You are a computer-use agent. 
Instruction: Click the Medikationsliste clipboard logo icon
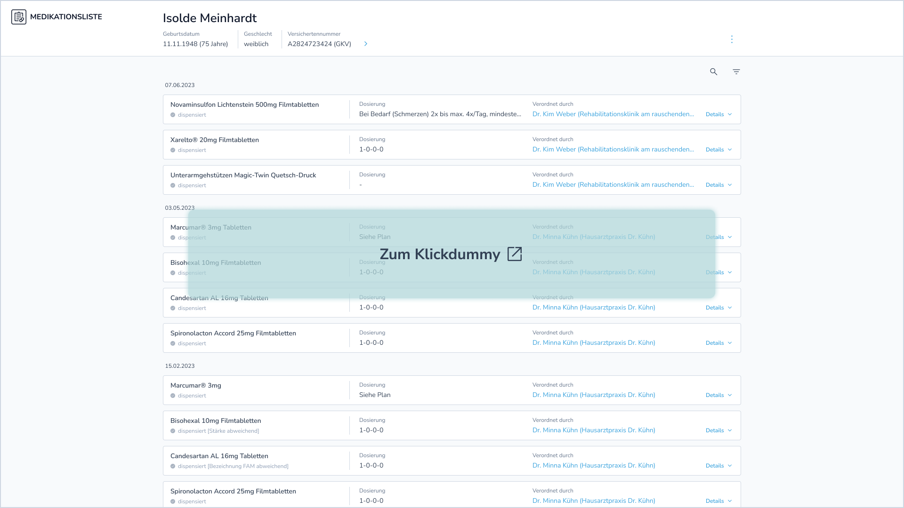[19, 17]
